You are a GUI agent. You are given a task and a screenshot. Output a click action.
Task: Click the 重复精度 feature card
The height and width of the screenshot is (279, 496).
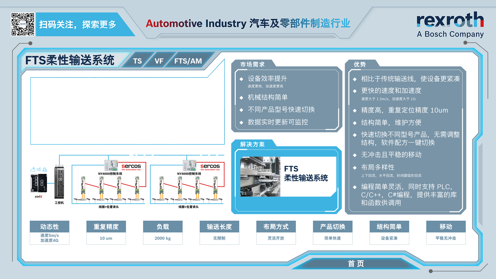pos(106,233)
